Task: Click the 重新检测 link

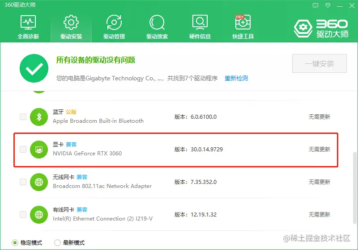Action: [x=236, y=78]
